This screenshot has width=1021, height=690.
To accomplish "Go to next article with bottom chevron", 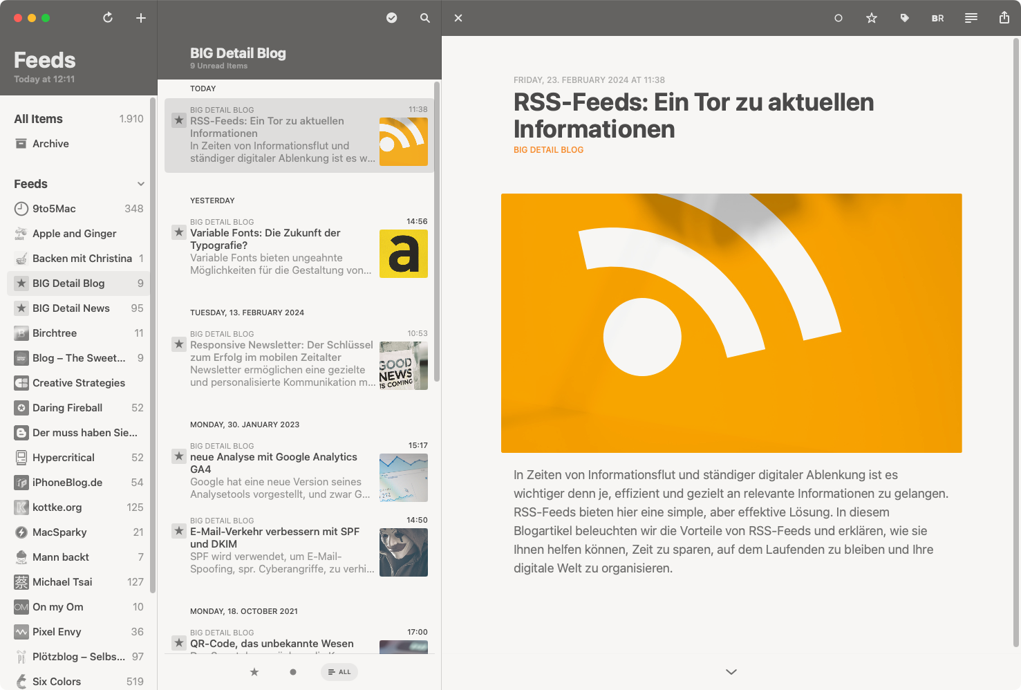I will point(731,672).
